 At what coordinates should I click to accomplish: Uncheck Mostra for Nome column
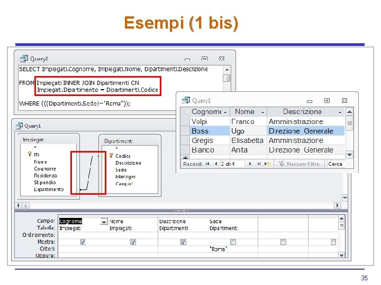(133, 242)
